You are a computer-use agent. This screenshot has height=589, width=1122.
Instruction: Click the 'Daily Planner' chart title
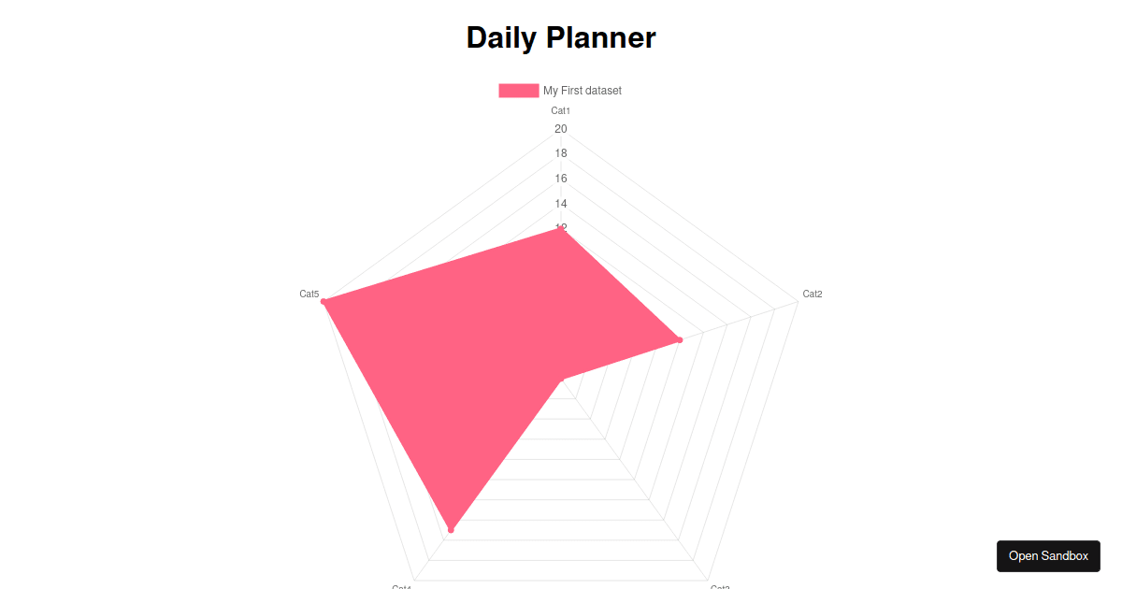560,37
